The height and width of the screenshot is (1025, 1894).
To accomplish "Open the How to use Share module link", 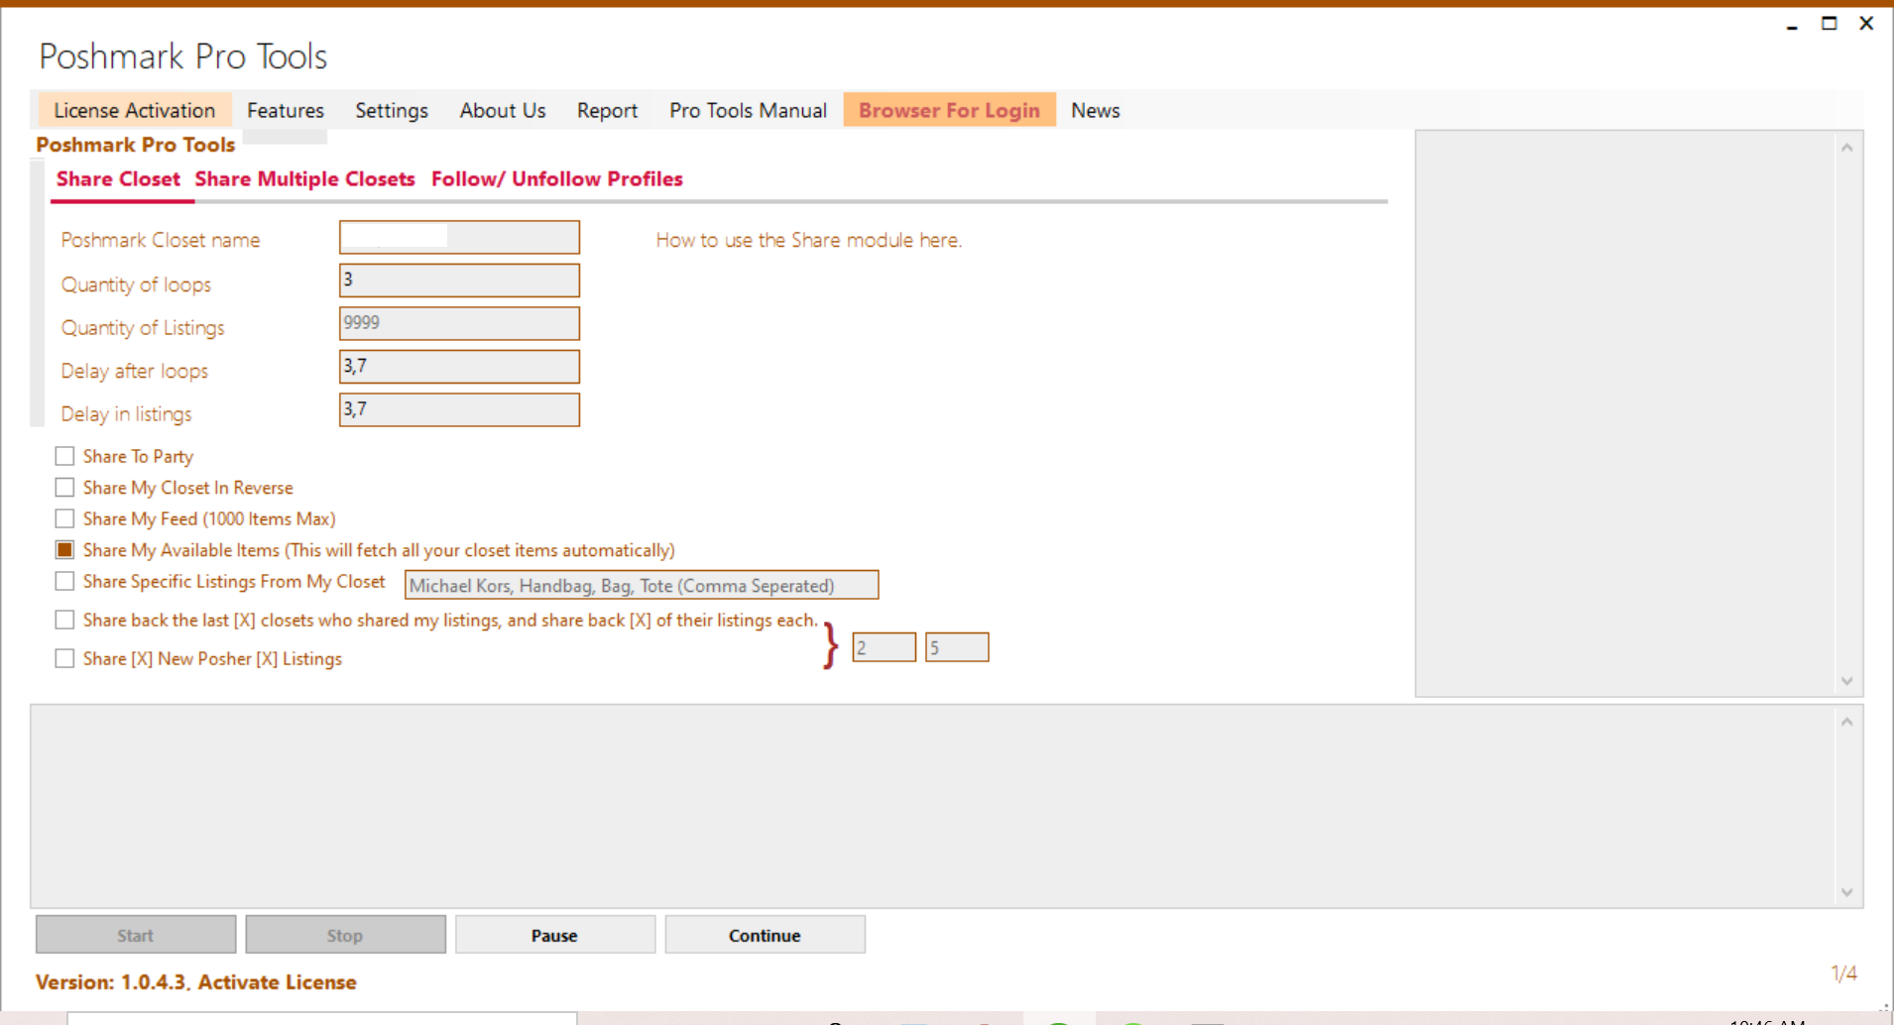I will pyautogui.click(x=808, y=240).
